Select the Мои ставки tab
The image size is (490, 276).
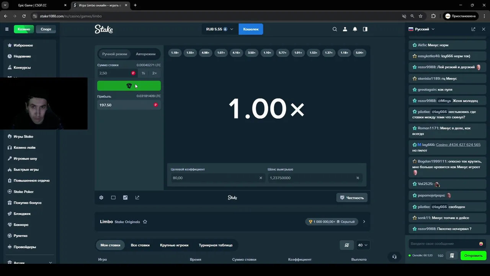click(x=110, y=245)
